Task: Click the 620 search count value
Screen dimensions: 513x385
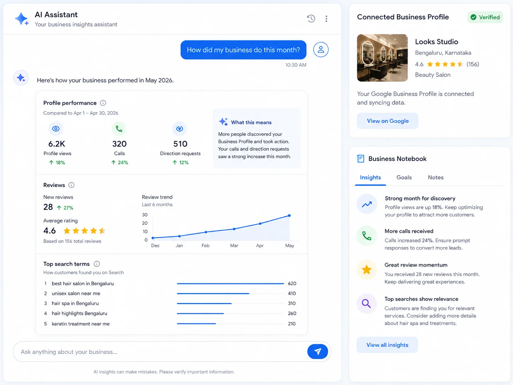Action: click(292, 284)
